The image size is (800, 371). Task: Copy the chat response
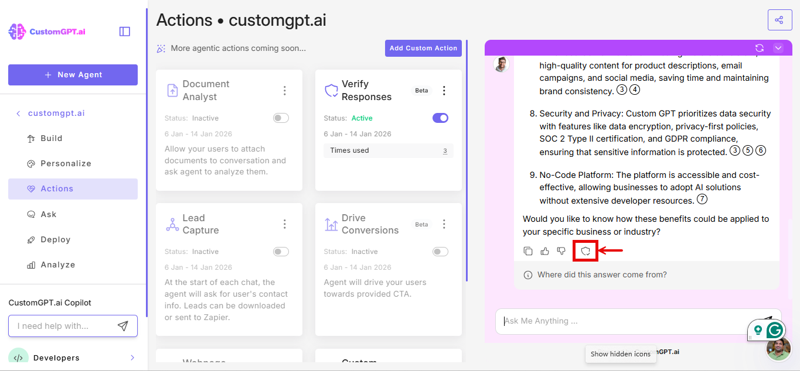[x=528, y=251]
